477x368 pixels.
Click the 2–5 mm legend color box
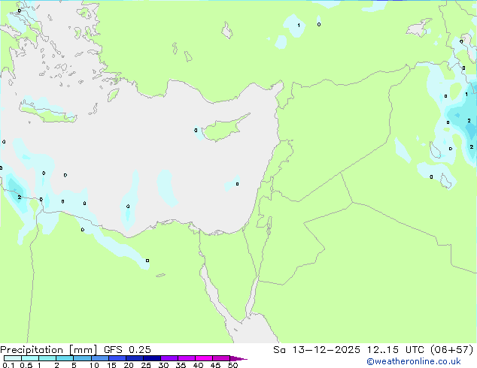tap(65, 358)
